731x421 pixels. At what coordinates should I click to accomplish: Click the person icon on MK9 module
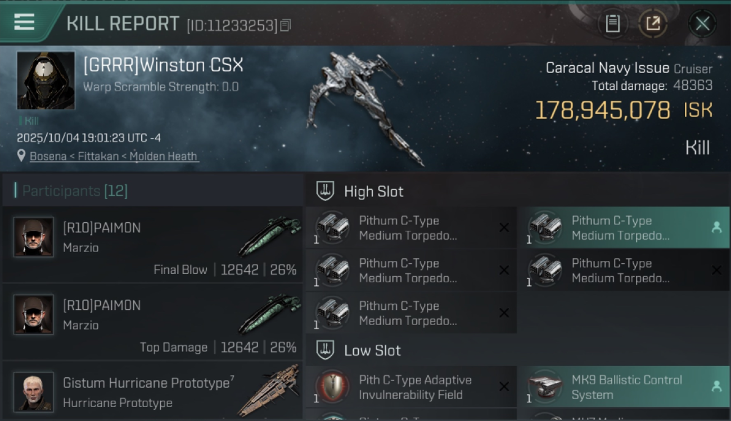pos(716,386)
